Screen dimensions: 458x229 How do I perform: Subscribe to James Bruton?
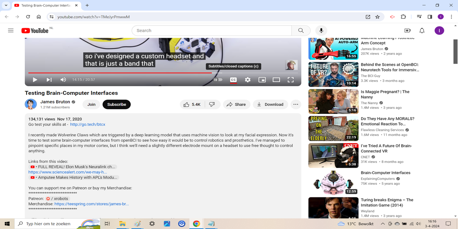coord(116,104)
